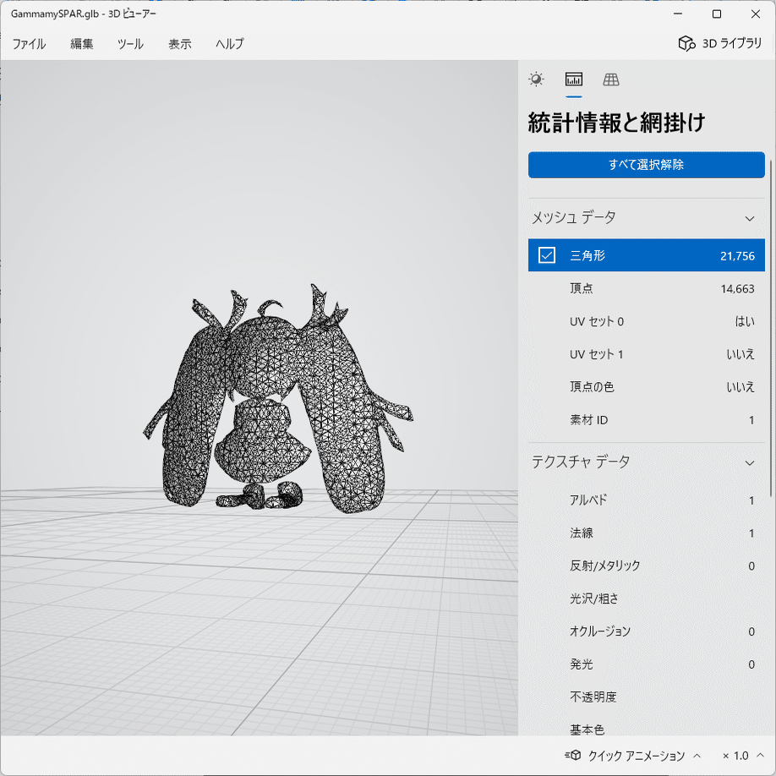Maximize the 3D ビューアー window

click(717, 14)
